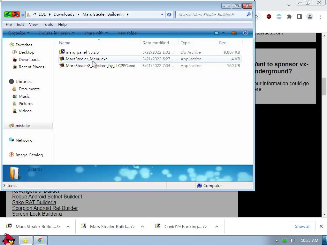Screen dimensions: 327x245
Task: Select the mars_panel_v8.zip file icon
Action: (62, 52)
